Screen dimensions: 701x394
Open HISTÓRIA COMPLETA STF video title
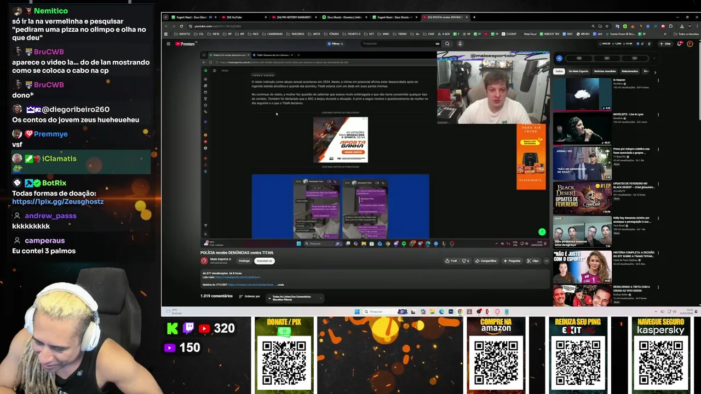pyautogui.click(x=634, y=254)
